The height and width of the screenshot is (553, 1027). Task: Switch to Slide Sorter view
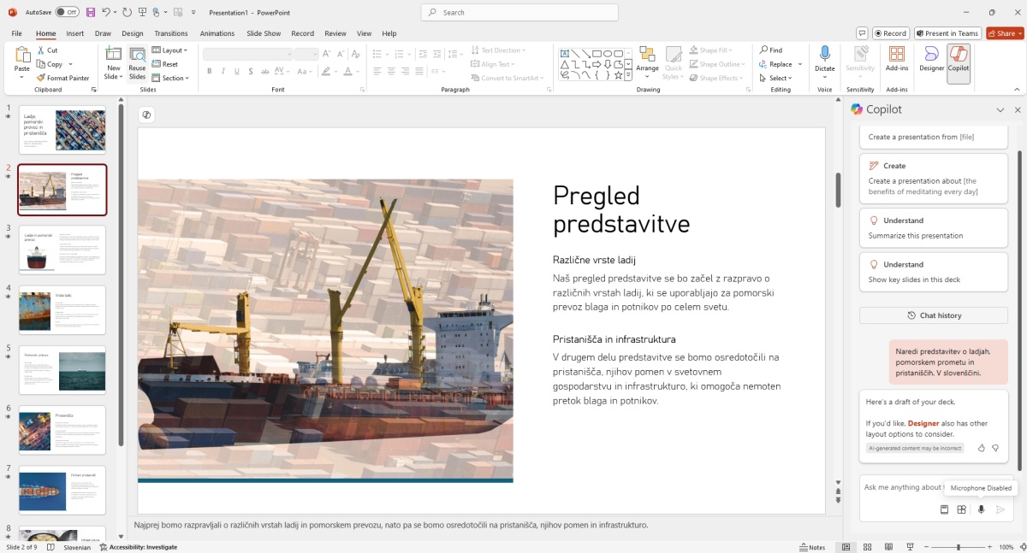[x=868, y=547]
